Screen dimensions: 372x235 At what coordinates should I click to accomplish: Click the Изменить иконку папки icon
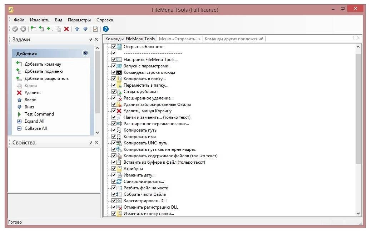pyautogui.click(x=119, y=214)
